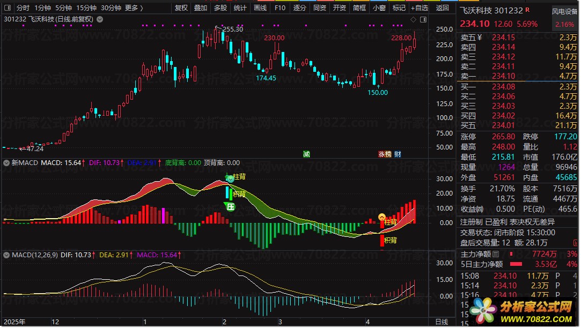Select 买一 price 234.08
581x328 pixels.
point(503,87)
